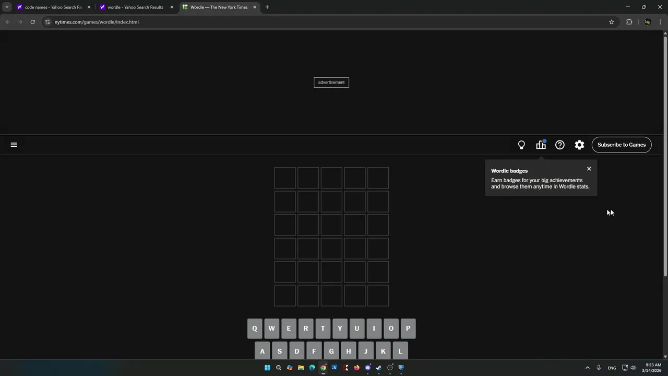Bookmark this page with star icon
The height and width of the screenshot is (376, 668).
click(612, 22)
